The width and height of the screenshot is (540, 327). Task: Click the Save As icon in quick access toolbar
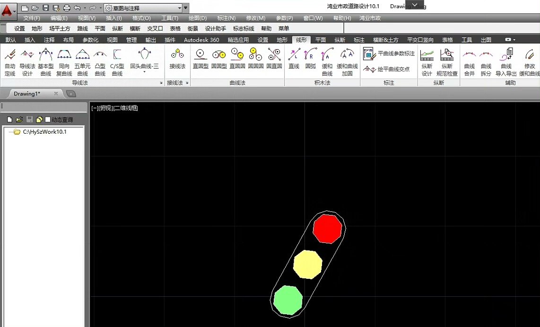tap(56, 8)
